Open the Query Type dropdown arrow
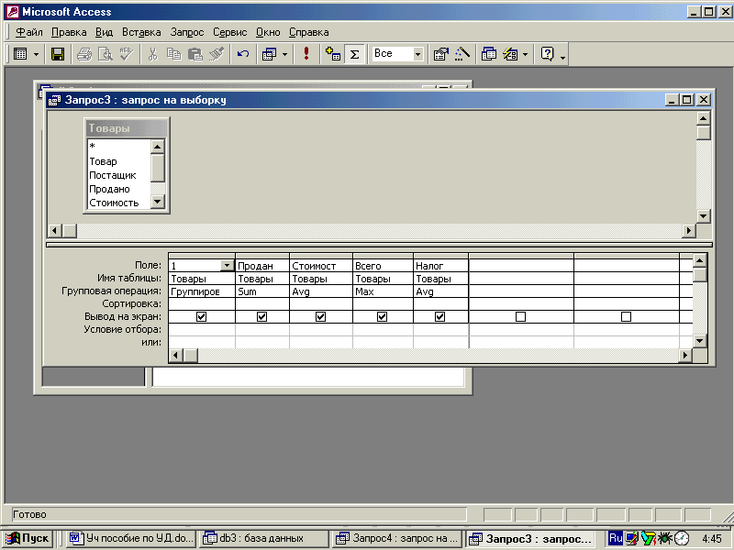 [x=284, y=54]
